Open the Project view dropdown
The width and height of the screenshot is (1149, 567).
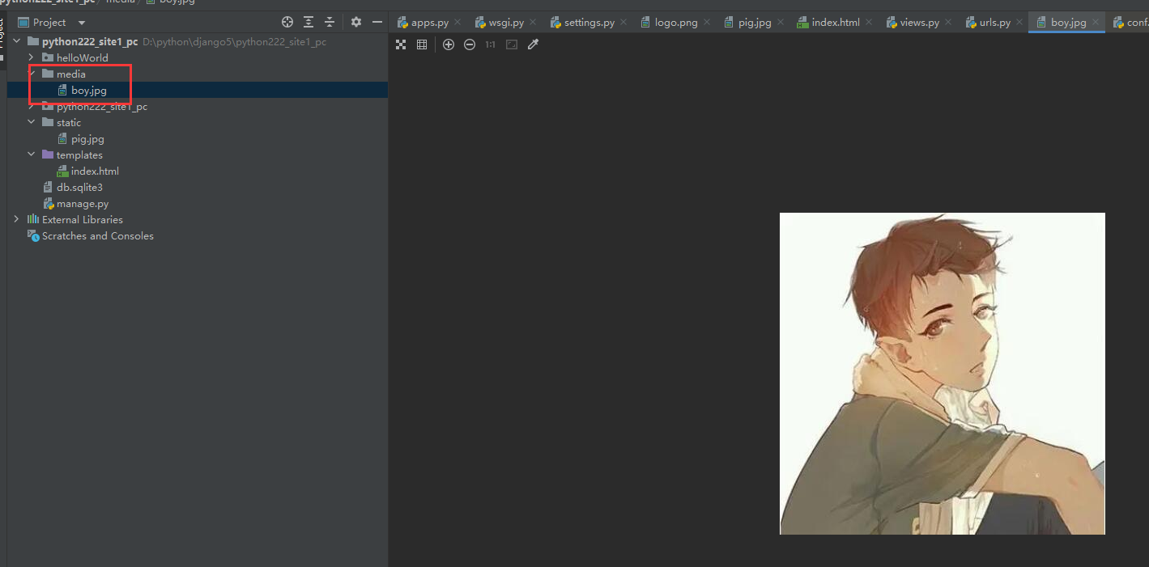click(x=52, y=22)
